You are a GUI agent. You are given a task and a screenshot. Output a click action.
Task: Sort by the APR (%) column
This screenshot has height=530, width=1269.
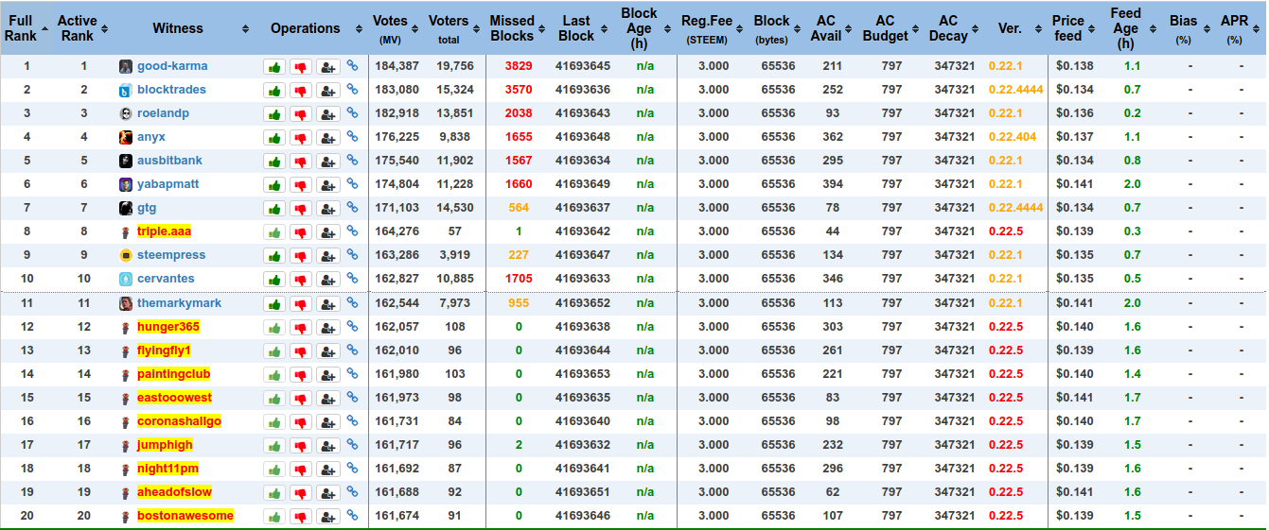click(x=1241, y=28)
